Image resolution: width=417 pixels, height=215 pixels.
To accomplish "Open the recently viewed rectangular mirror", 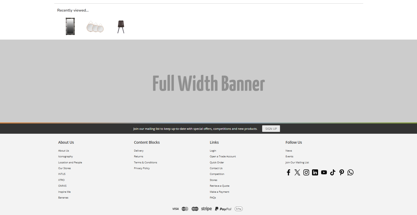I will coord(70,26).
